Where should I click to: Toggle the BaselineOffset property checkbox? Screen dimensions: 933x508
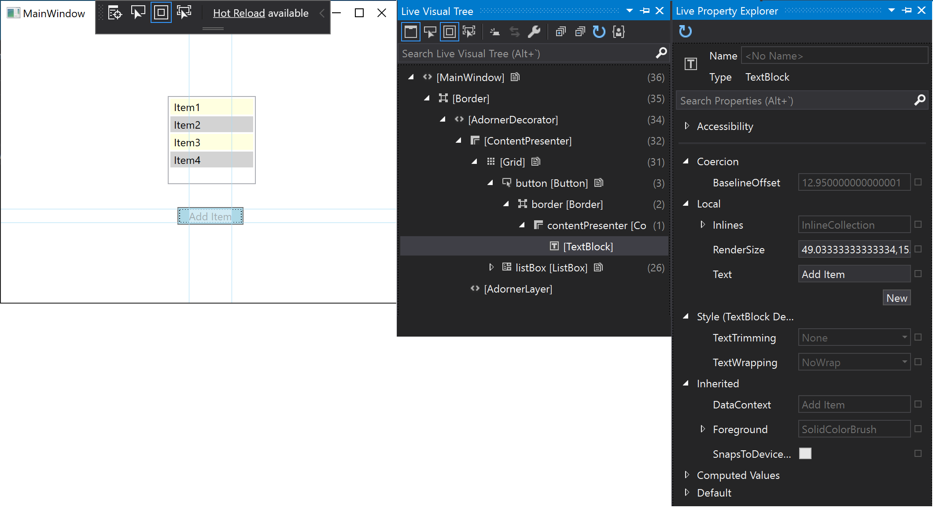(918, 182)
